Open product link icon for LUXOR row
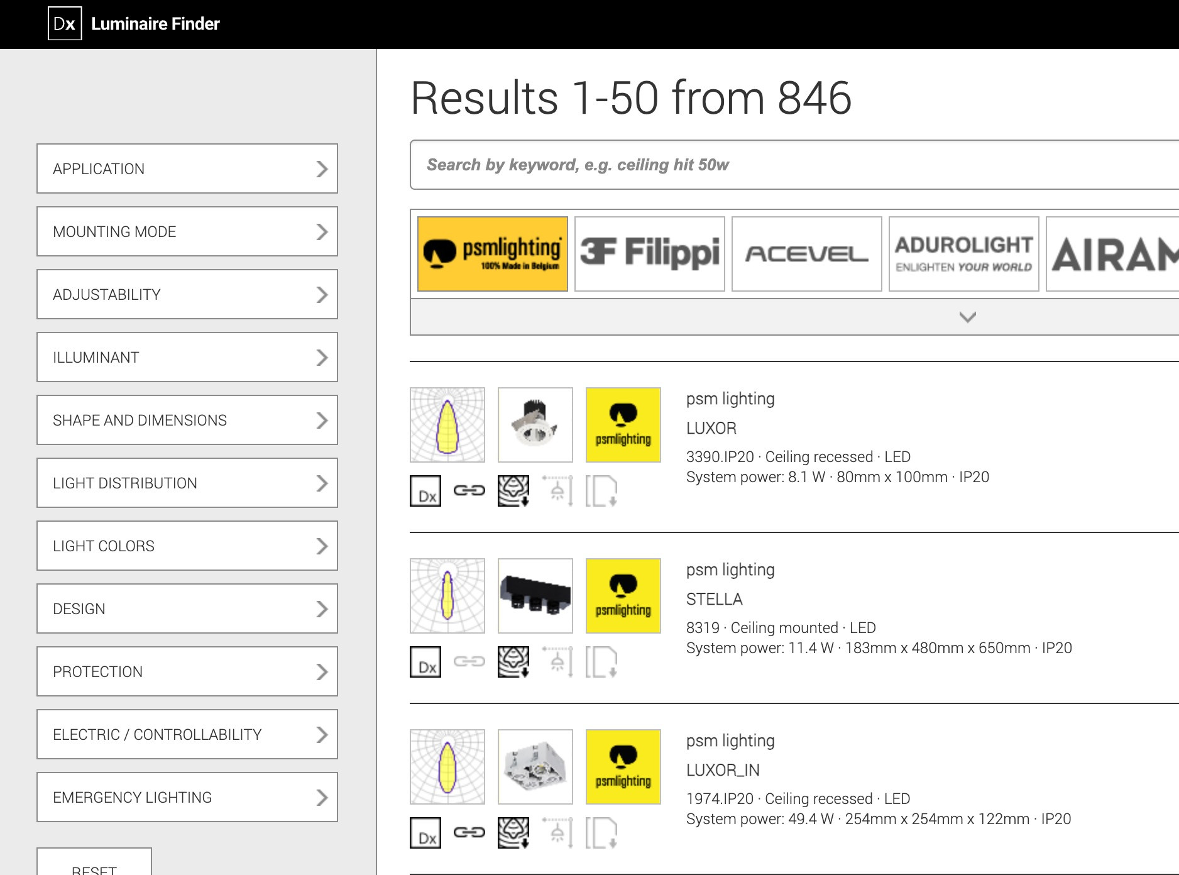Image resolution: width=1179 pixels, height=875 pixels. point(469,490)
